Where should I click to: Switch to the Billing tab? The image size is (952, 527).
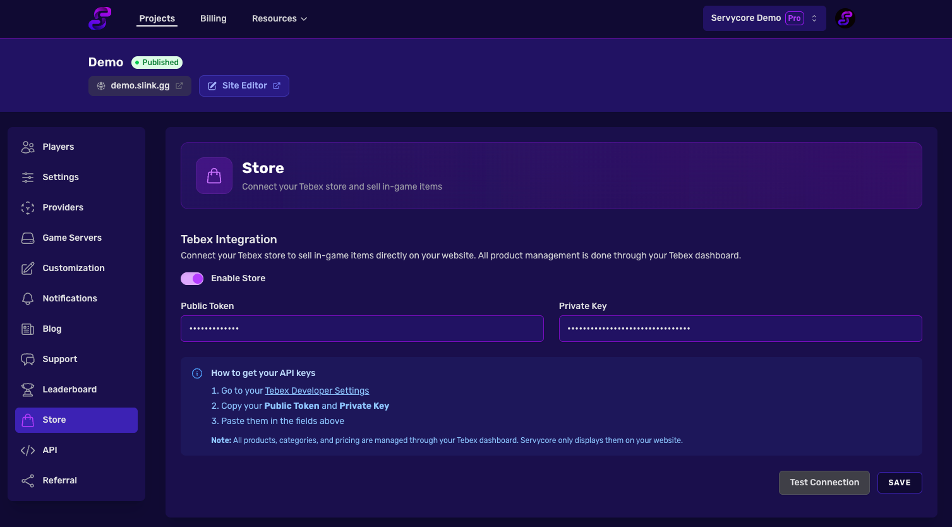click(x=213, y=18)
